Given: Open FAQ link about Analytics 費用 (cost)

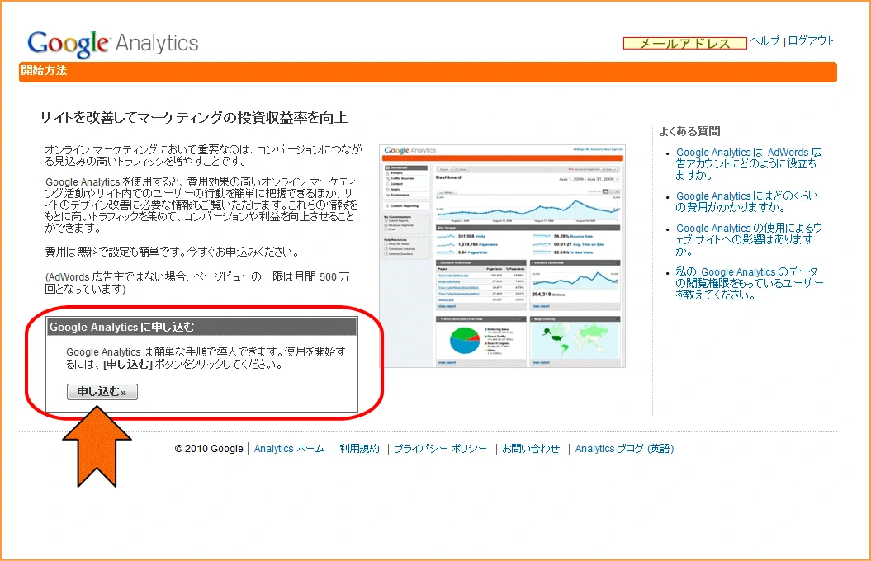Looking at the screenshot, I should (746, 202).
